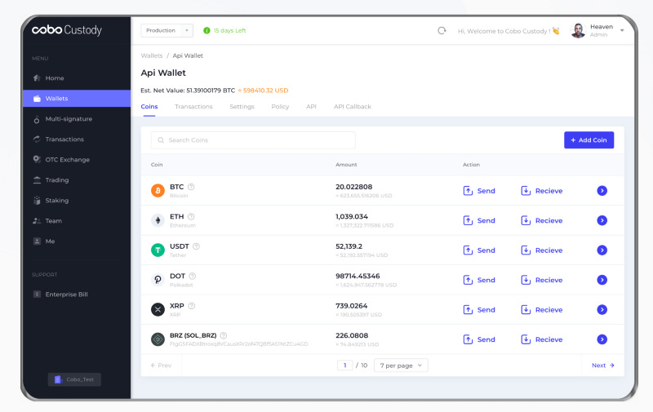
Task: Click the DOT help question icon
Action: (193, 276)
